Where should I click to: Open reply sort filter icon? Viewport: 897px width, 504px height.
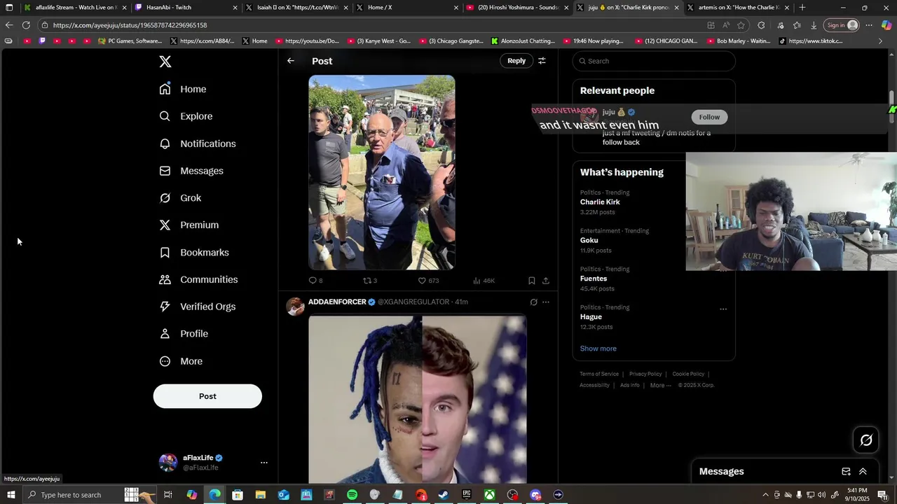pyautogui.click(x=542, y=61)
